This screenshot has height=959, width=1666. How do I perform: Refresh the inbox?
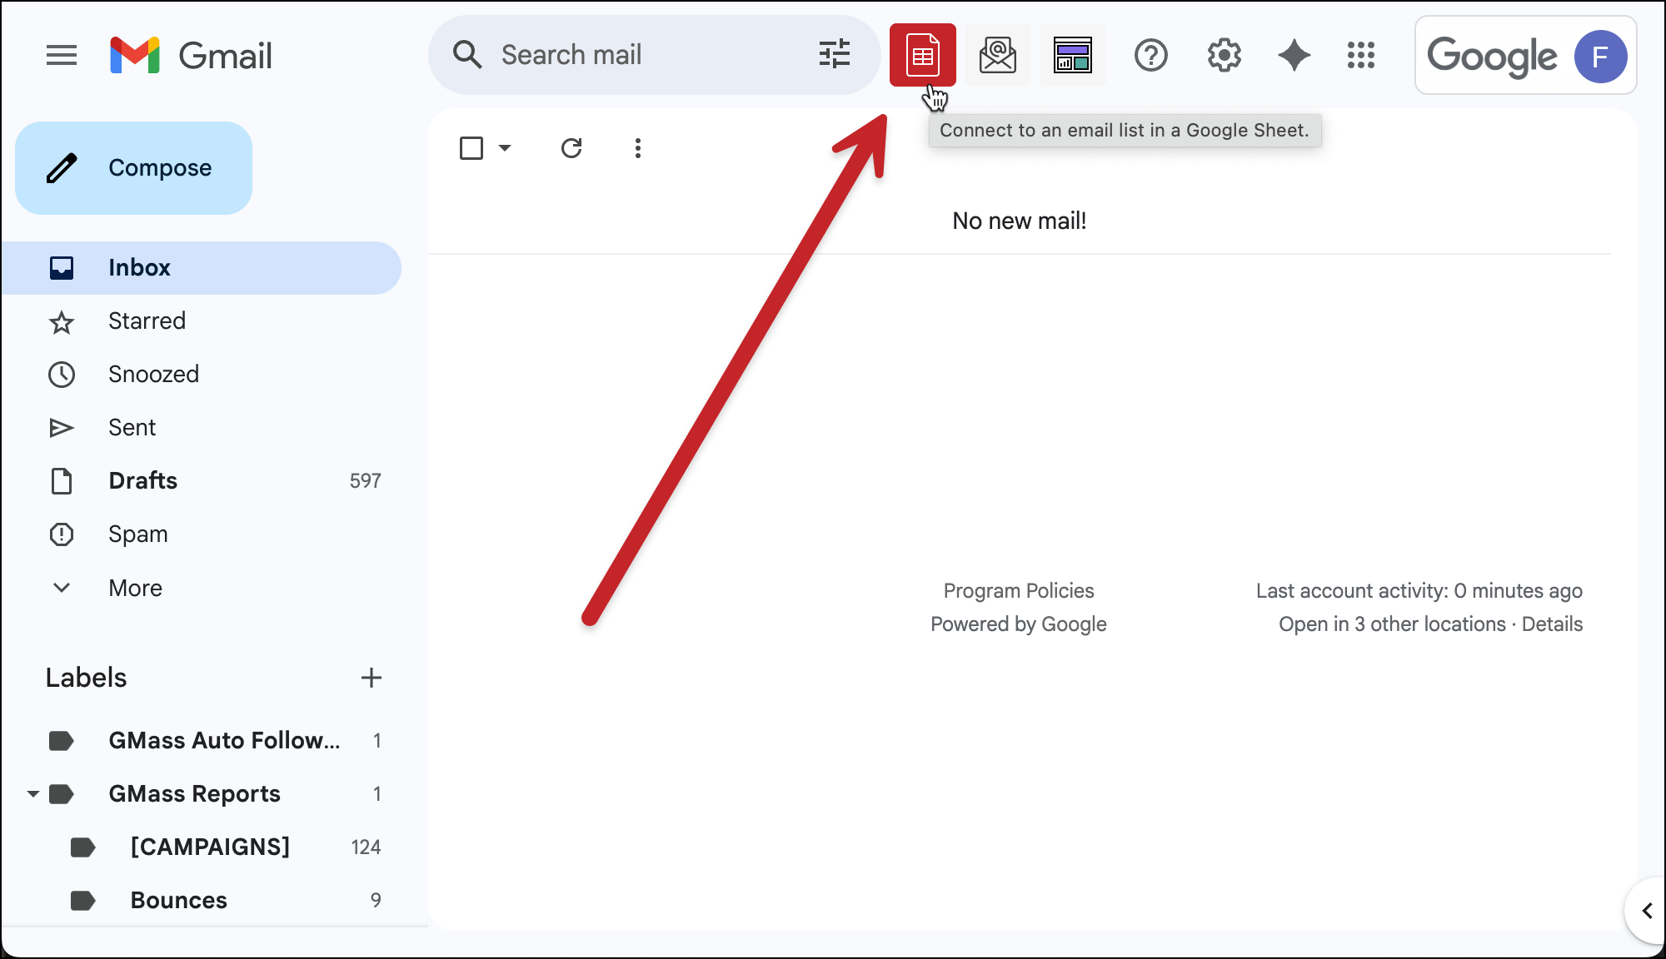coord(571,147)
